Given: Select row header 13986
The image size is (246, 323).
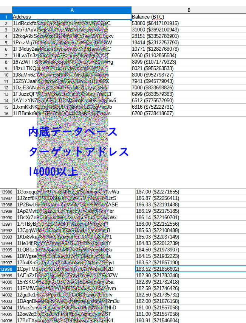Looking at the screenshot, I should 8,192.
